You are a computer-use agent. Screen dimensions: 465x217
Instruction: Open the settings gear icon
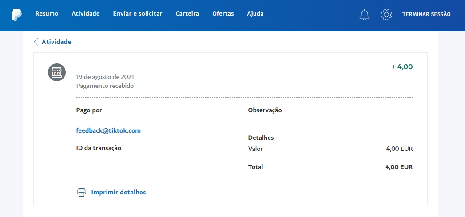386,15
